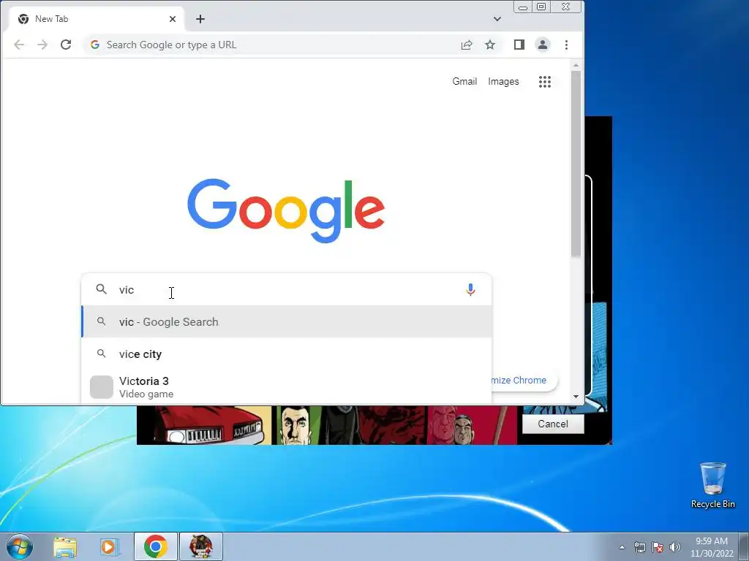The width and height of the screenshot is (749, 561).
Task: Choose the 'vic - Google Search' suggestion
Action: point(287,322)
